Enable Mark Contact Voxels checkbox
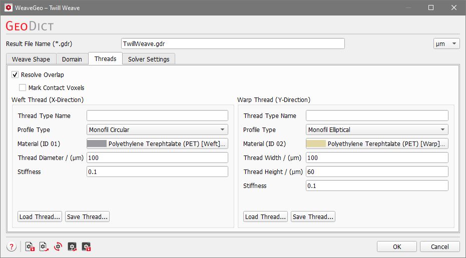The height and width of the screenshot is (258, 466). pos(23,87)
